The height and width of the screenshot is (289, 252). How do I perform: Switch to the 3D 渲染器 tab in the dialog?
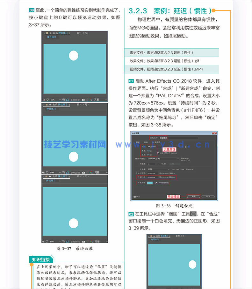(156, 142)
